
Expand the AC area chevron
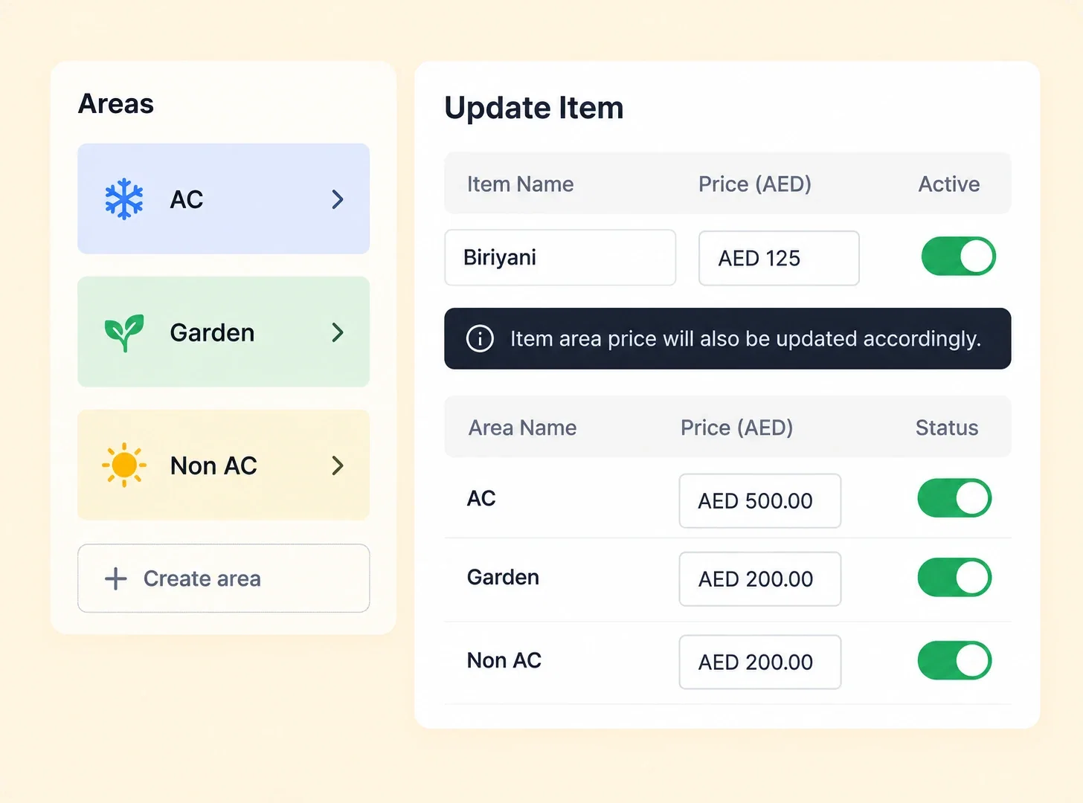(x=338, y=199)
